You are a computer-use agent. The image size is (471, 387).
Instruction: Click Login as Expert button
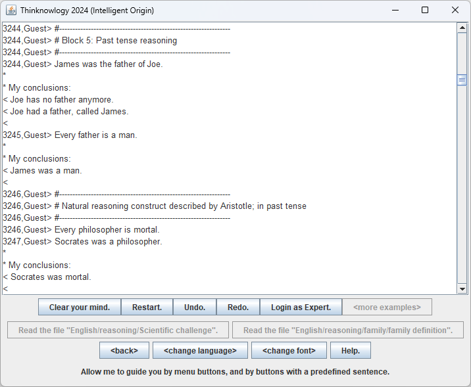coord(301,307)
